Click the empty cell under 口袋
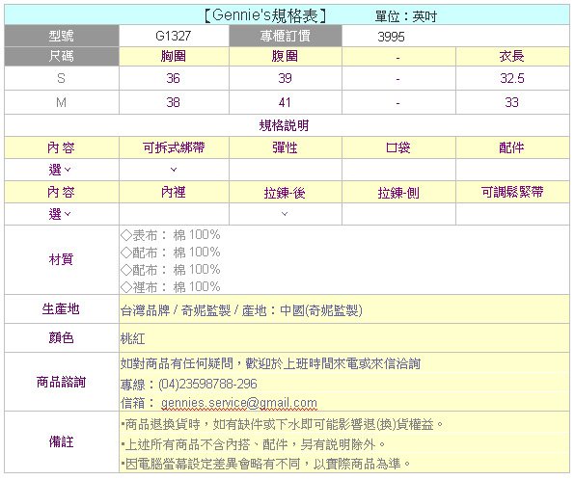This screenshot has width=575, height=480. (398, 170)
